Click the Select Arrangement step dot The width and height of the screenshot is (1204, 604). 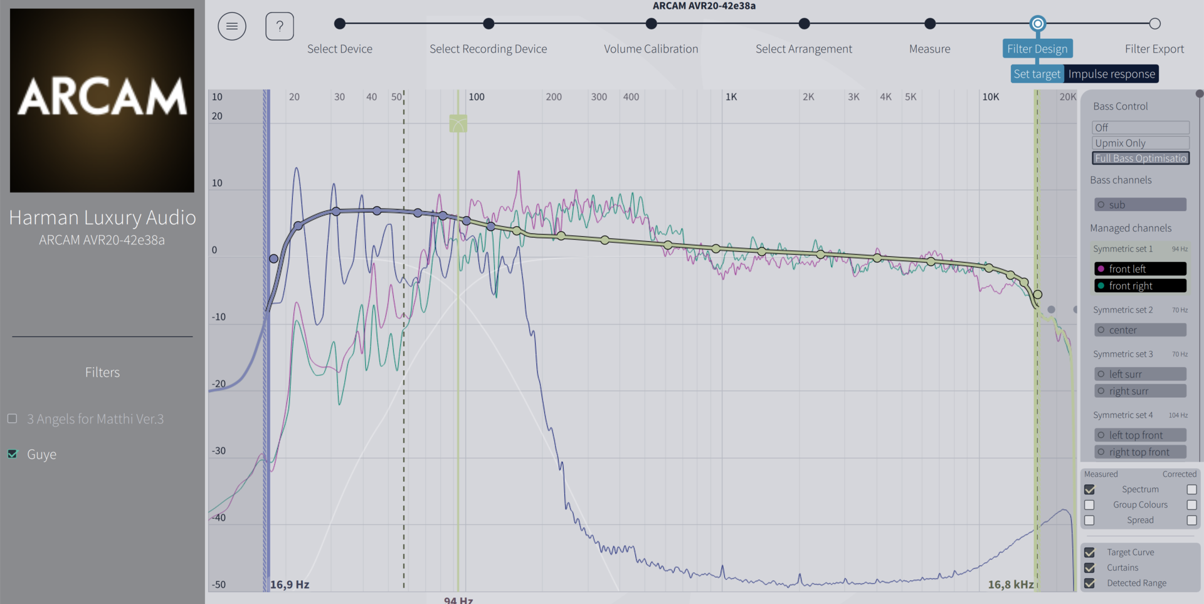pyautogui.click(x=804, y=24)
